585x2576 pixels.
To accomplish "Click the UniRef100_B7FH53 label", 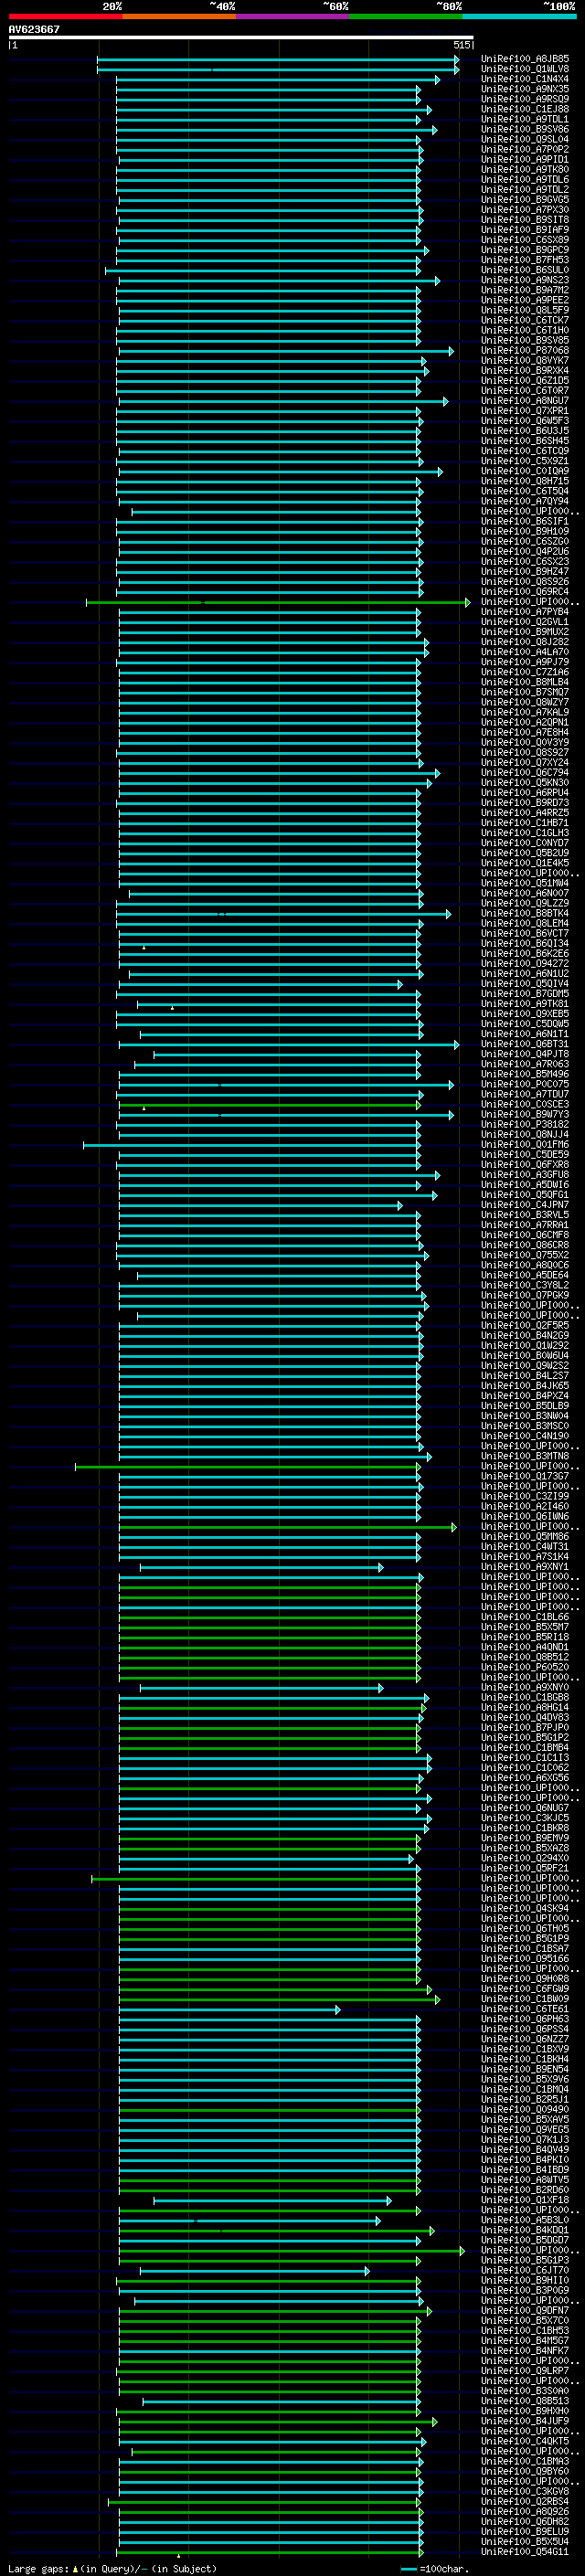I will click(x=525, y=260).
